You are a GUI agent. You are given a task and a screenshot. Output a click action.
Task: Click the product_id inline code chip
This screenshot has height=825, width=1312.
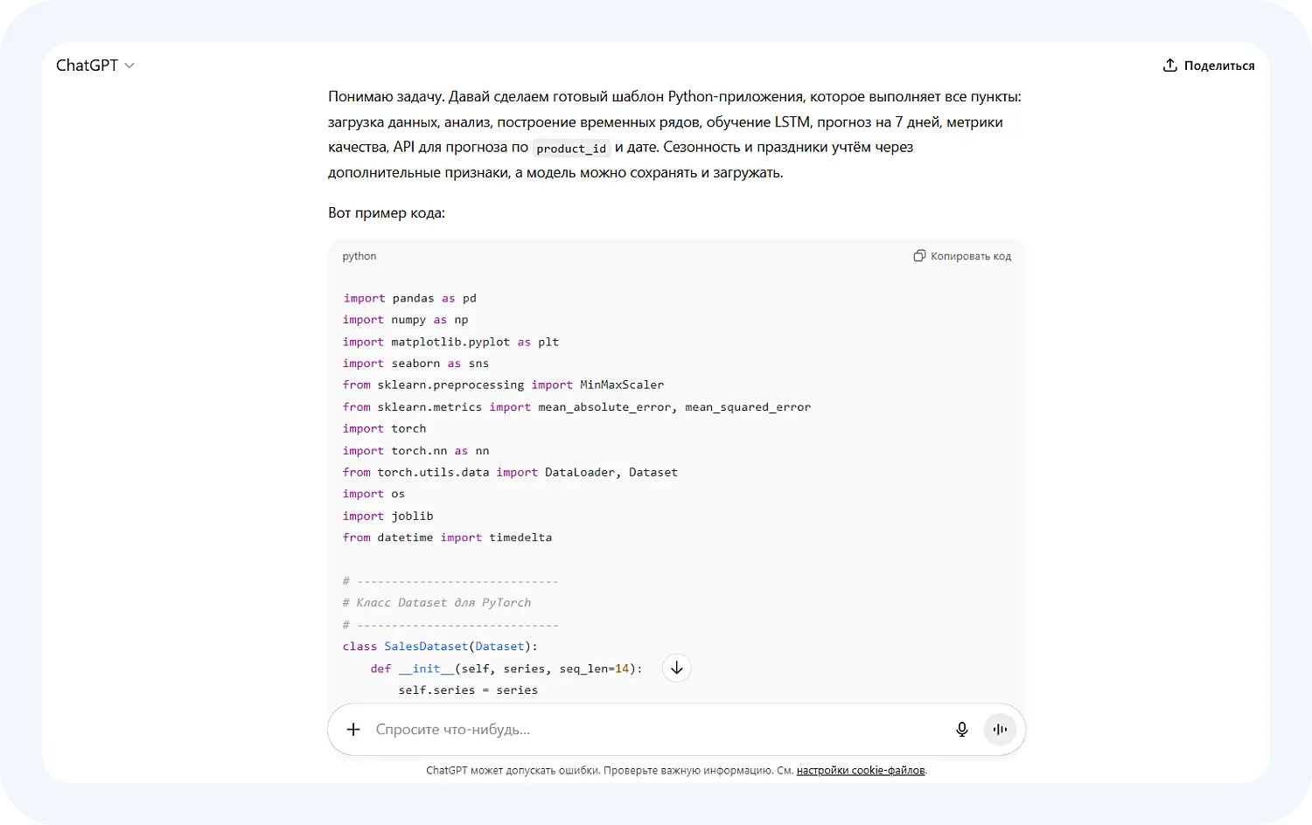(x=570, y=148)
